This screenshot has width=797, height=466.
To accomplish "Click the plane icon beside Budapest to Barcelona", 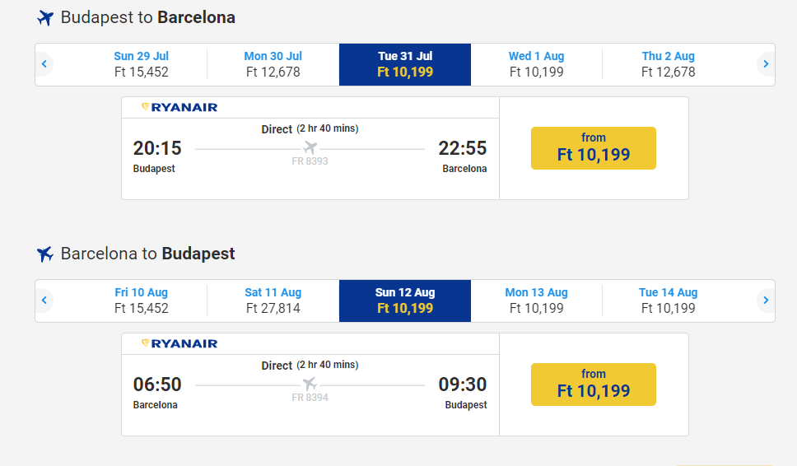I will tap(46, 18).
